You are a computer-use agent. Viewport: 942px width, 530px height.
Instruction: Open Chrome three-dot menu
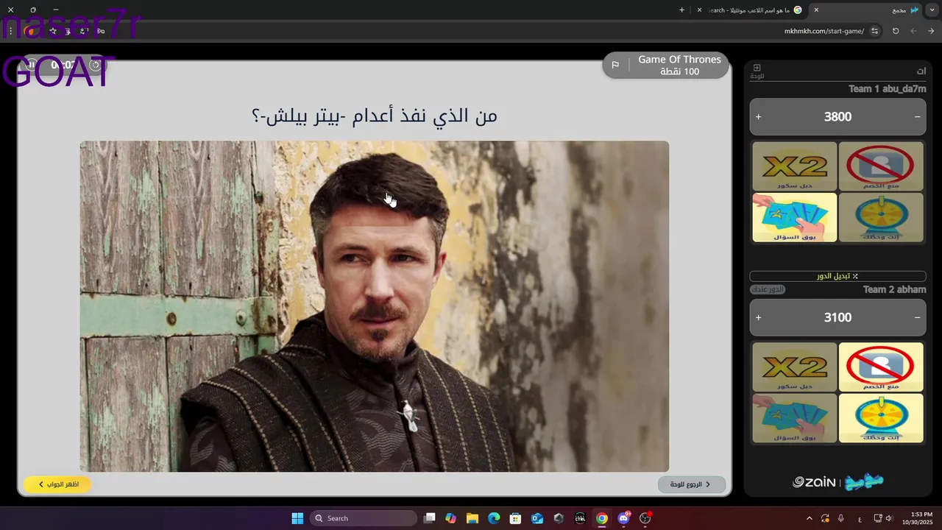click(11, 31)
